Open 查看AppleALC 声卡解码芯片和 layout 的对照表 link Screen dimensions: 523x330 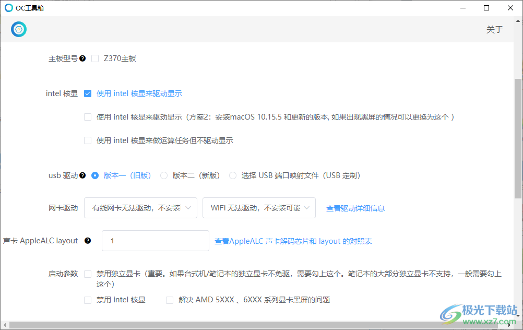pos(293,241)
